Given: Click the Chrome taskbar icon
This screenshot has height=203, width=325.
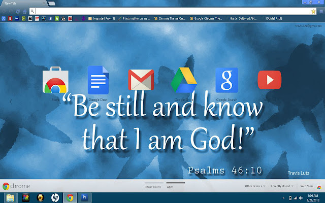Looking at the screenshot, I should point(70,197).
